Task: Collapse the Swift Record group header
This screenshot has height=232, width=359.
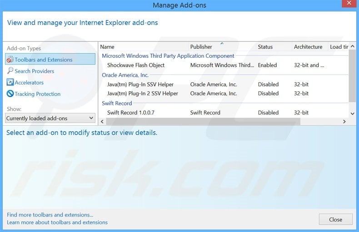Action: (117, 103)
